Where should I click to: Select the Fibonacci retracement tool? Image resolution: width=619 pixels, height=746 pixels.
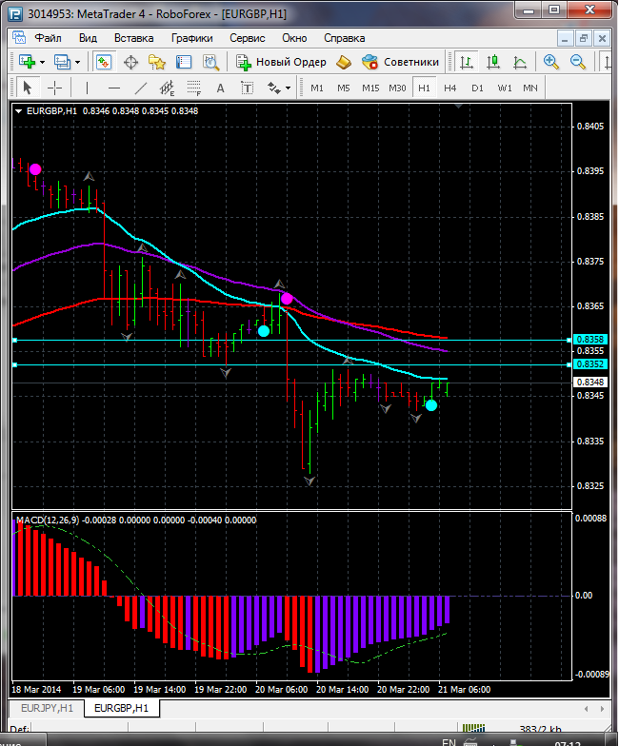[x=194, y=88]
